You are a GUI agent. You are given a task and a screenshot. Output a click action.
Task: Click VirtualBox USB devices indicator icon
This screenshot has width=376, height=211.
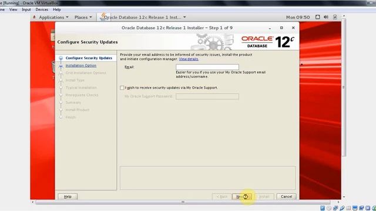click(x=342, y=208)
